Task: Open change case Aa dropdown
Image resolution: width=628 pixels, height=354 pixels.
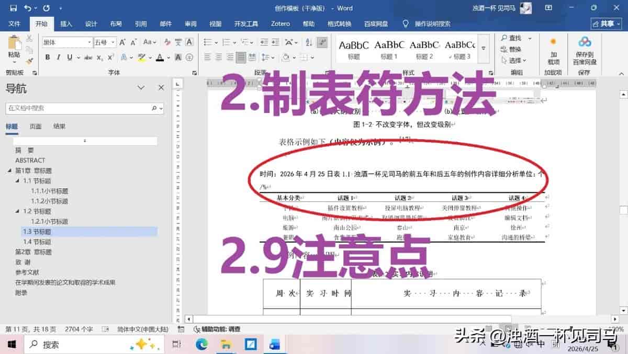Action: pos(150,42)
